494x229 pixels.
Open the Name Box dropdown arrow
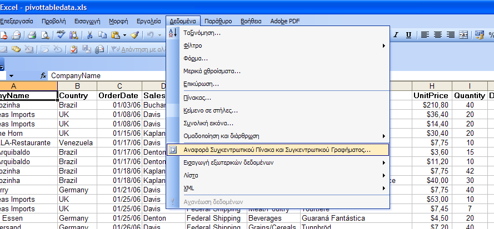tap(11, 76)
